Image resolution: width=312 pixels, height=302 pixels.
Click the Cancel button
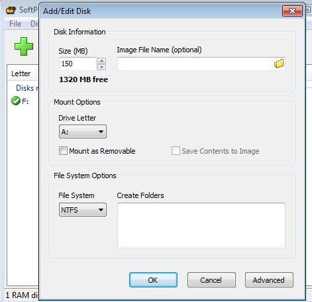[x=211, y=280]
